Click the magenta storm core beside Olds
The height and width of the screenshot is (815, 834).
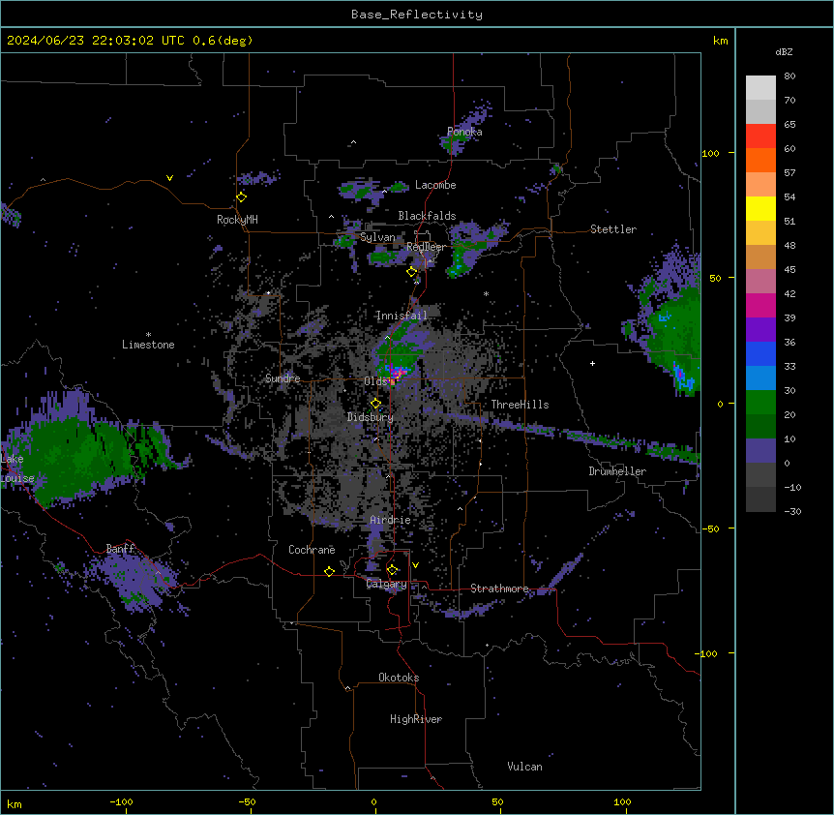point(396,374)
